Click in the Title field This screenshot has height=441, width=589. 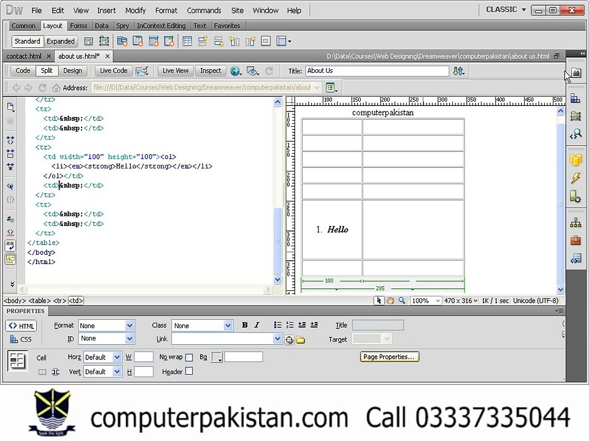tap(377, 71)
